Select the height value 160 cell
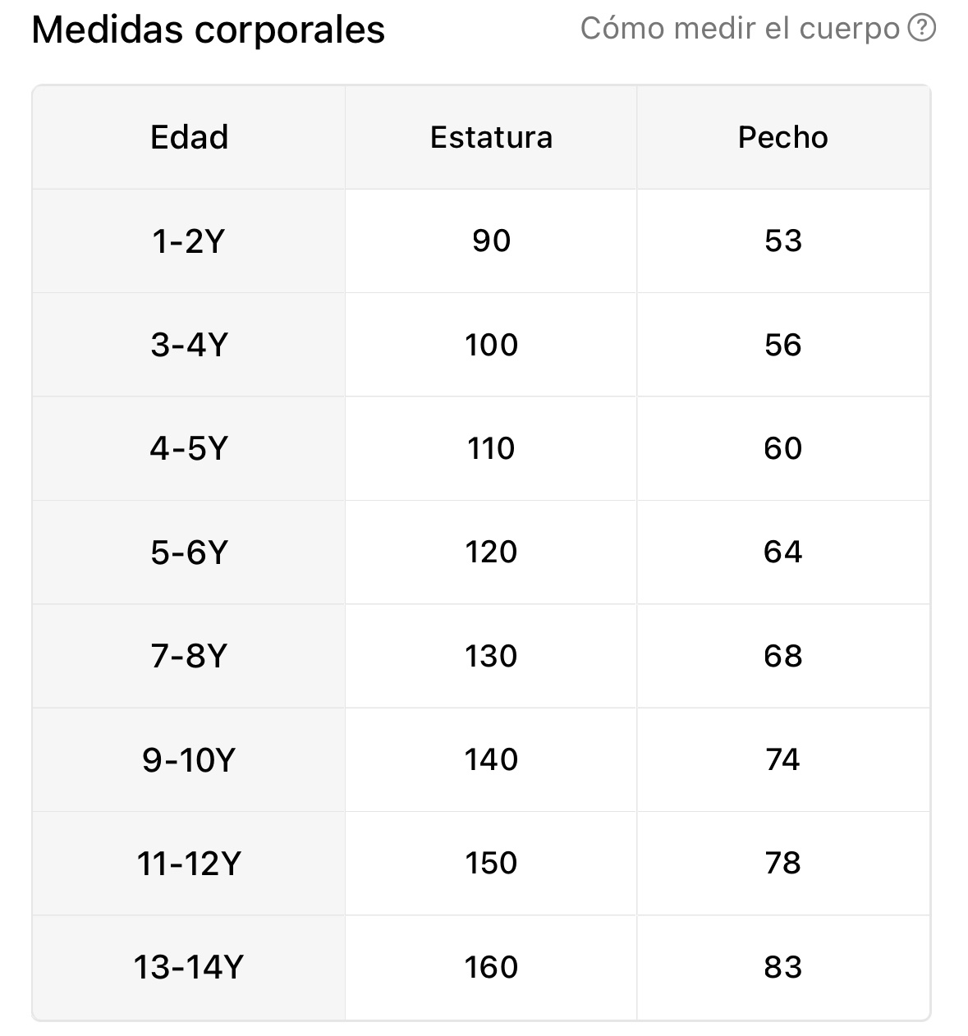 491,967
